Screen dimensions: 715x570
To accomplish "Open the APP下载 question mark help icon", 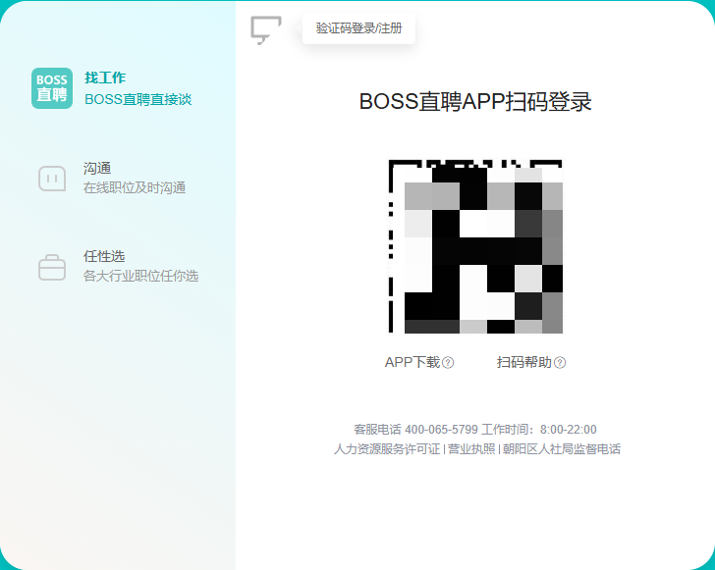I will point(448,363).
